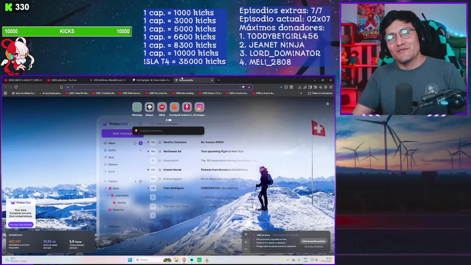This screenshot has height=265, width=471.
Task: Click Get your free account button
Action: [21, 225]
